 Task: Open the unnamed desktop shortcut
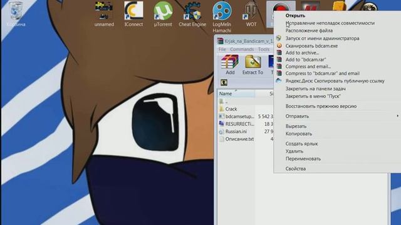tap(104, 14)
